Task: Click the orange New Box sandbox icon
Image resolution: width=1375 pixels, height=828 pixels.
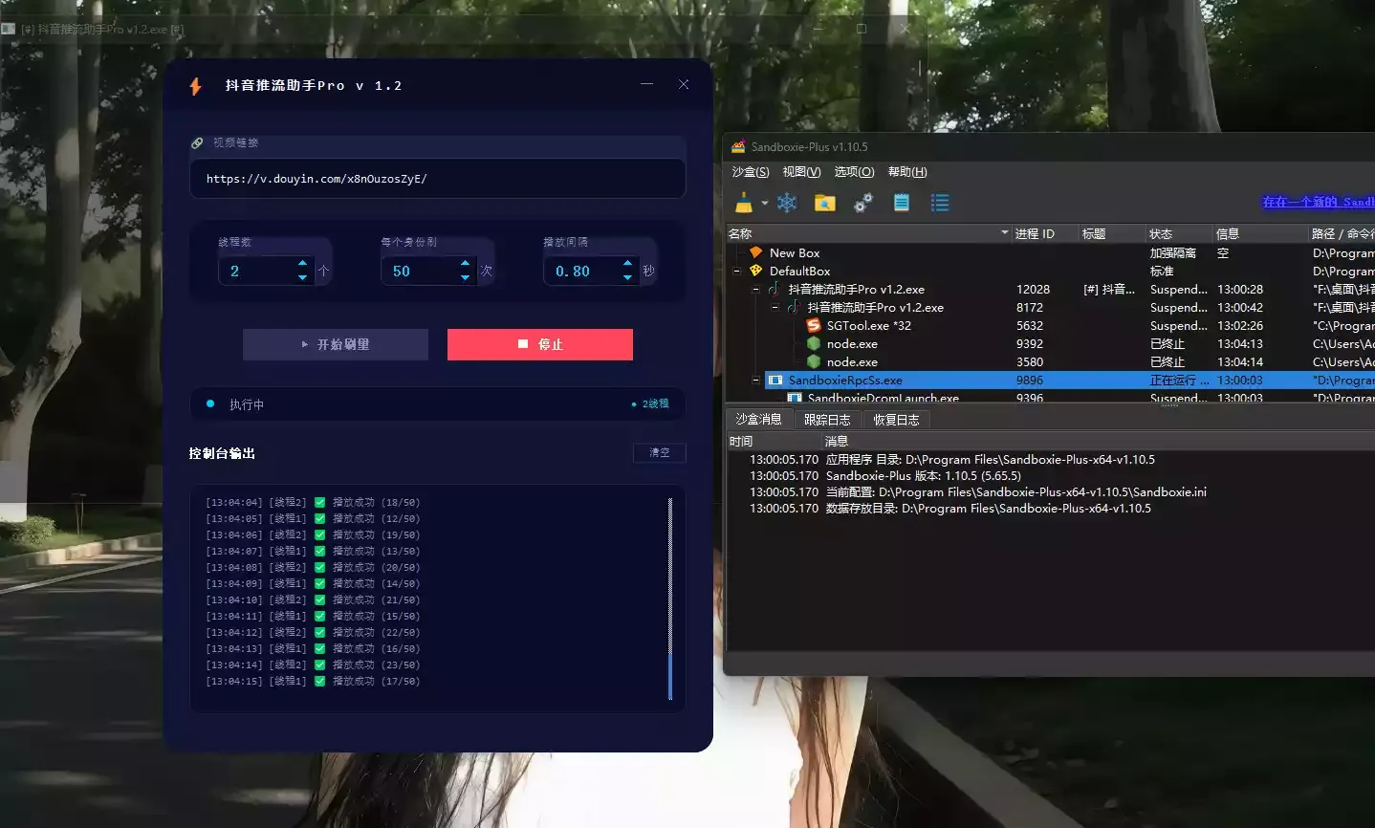Action: (755, 252)
